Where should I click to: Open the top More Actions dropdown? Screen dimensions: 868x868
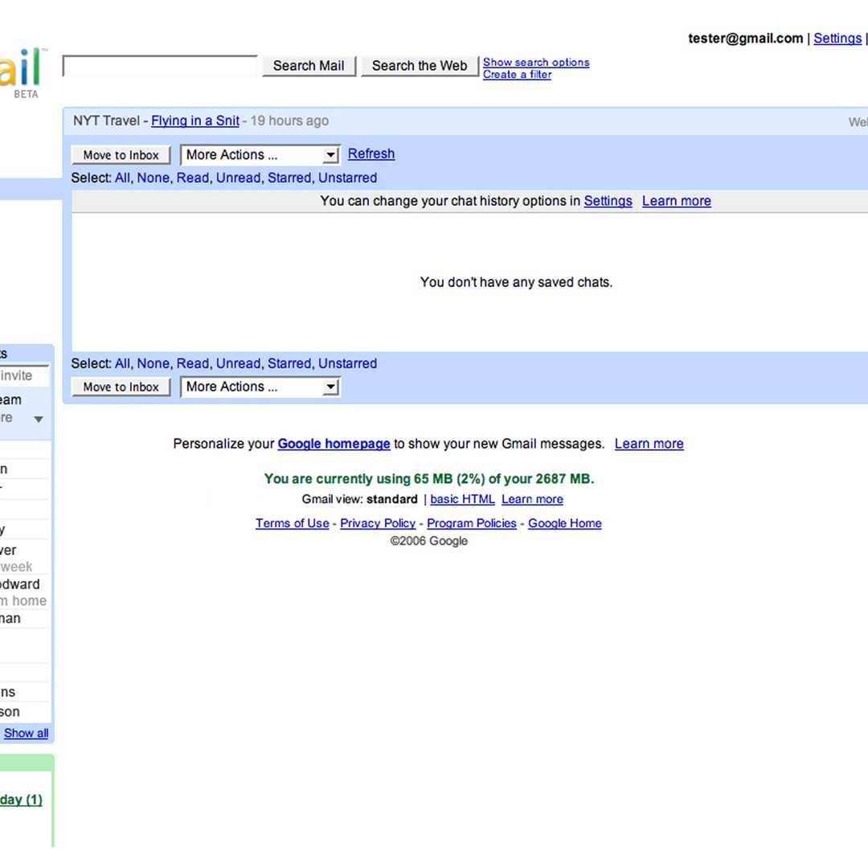click(x=260, y=155)
